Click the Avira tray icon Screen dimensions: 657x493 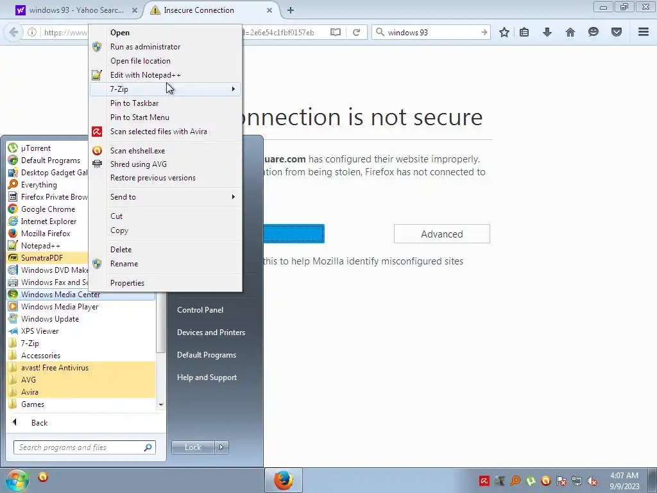(x=484, y=481)
